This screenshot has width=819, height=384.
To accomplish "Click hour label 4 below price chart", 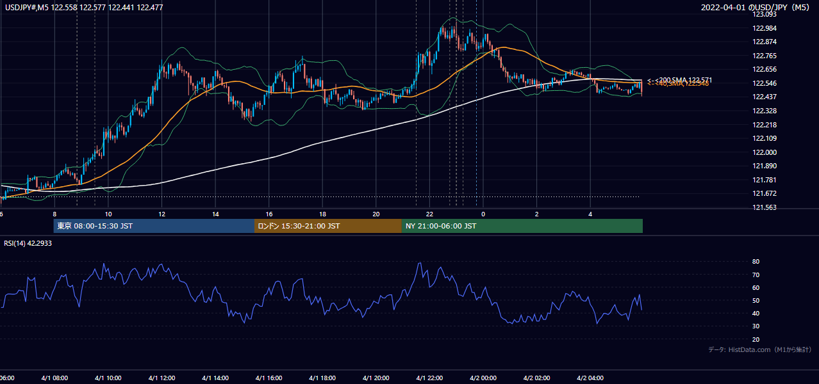I will (x=590, y=214).
